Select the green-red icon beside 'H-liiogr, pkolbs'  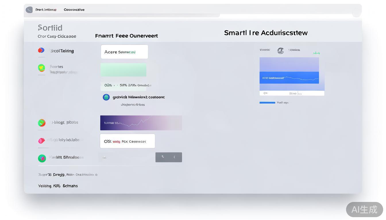(42, 123)
